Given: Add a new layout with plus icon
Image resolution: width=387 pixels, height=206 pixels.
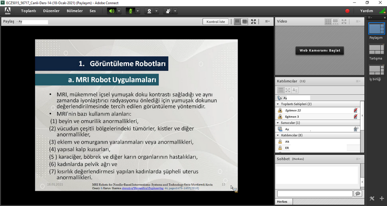Looking at the screenshot, I should tap(382, 198).
